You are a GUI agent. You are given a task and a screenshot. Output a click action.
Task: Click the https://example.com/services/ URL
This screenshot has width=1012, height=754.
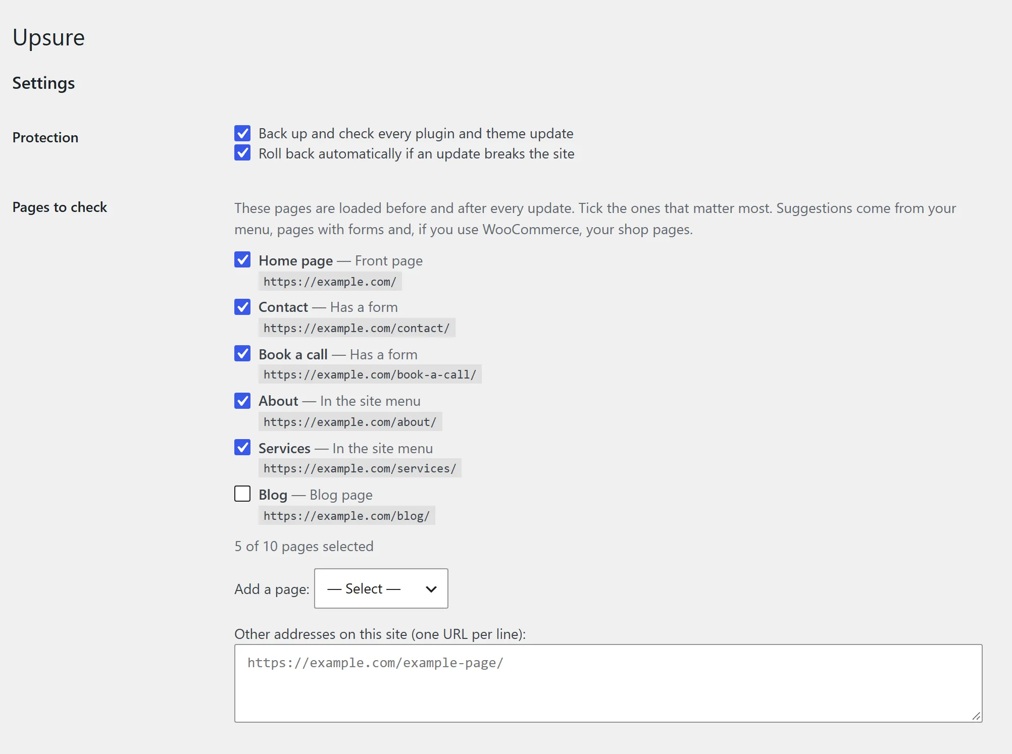[360, 468]
